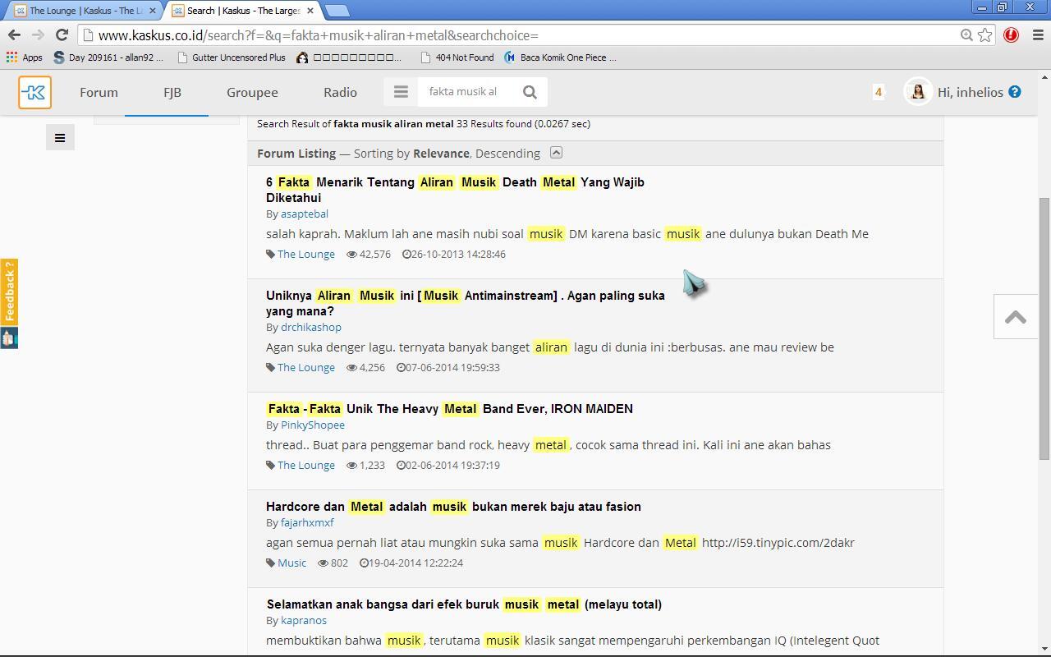View author fajarhxmxf profile
The image size is (1051, 657).
coord(307,522)
